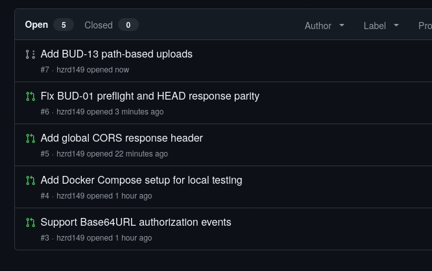
Task: Open 'Add global CORS response header' PR
Action: click(121, 138)
